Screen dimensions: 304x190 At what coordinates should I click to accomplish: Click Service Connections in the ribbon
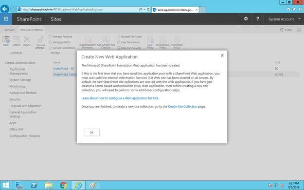pos(62,48)
